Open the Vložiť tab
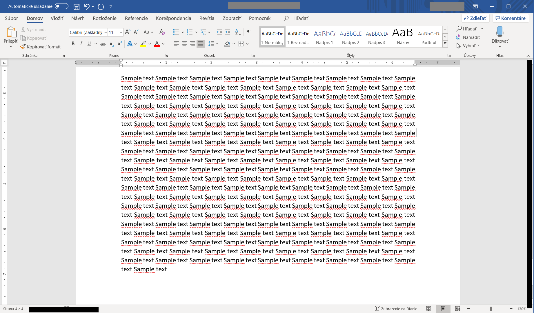 pyautogui.click(x=57, y=18)
